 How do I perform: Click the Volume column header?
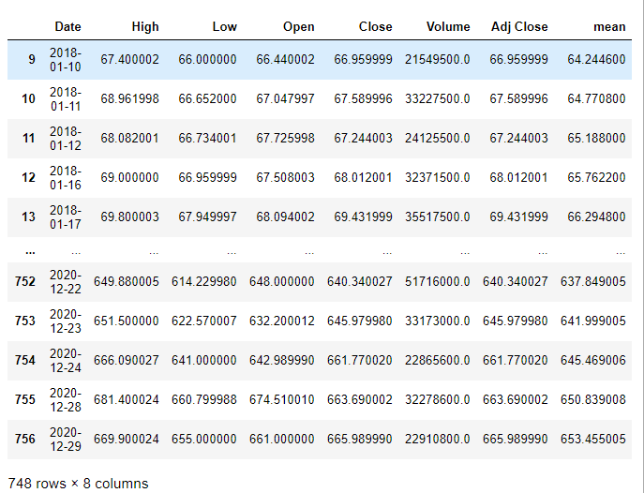[448, 26]
